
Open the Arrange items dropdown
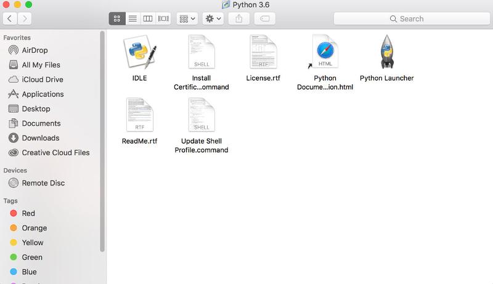(x=187, y=18)
